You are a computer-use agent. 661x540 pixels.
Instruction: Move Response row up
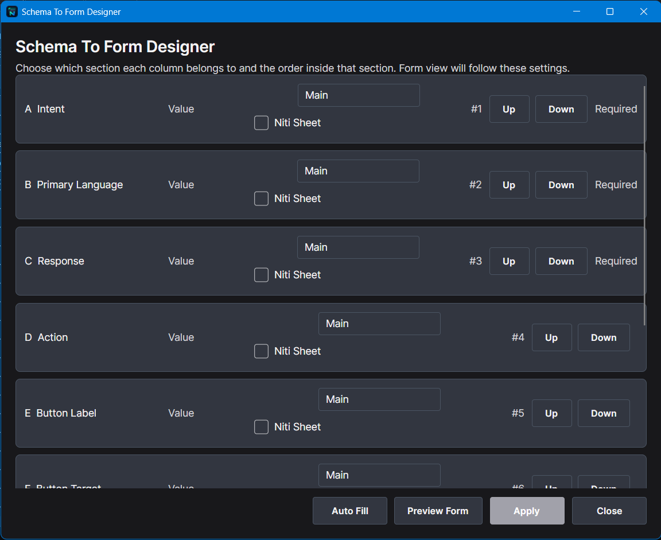[x=510, y=261]
